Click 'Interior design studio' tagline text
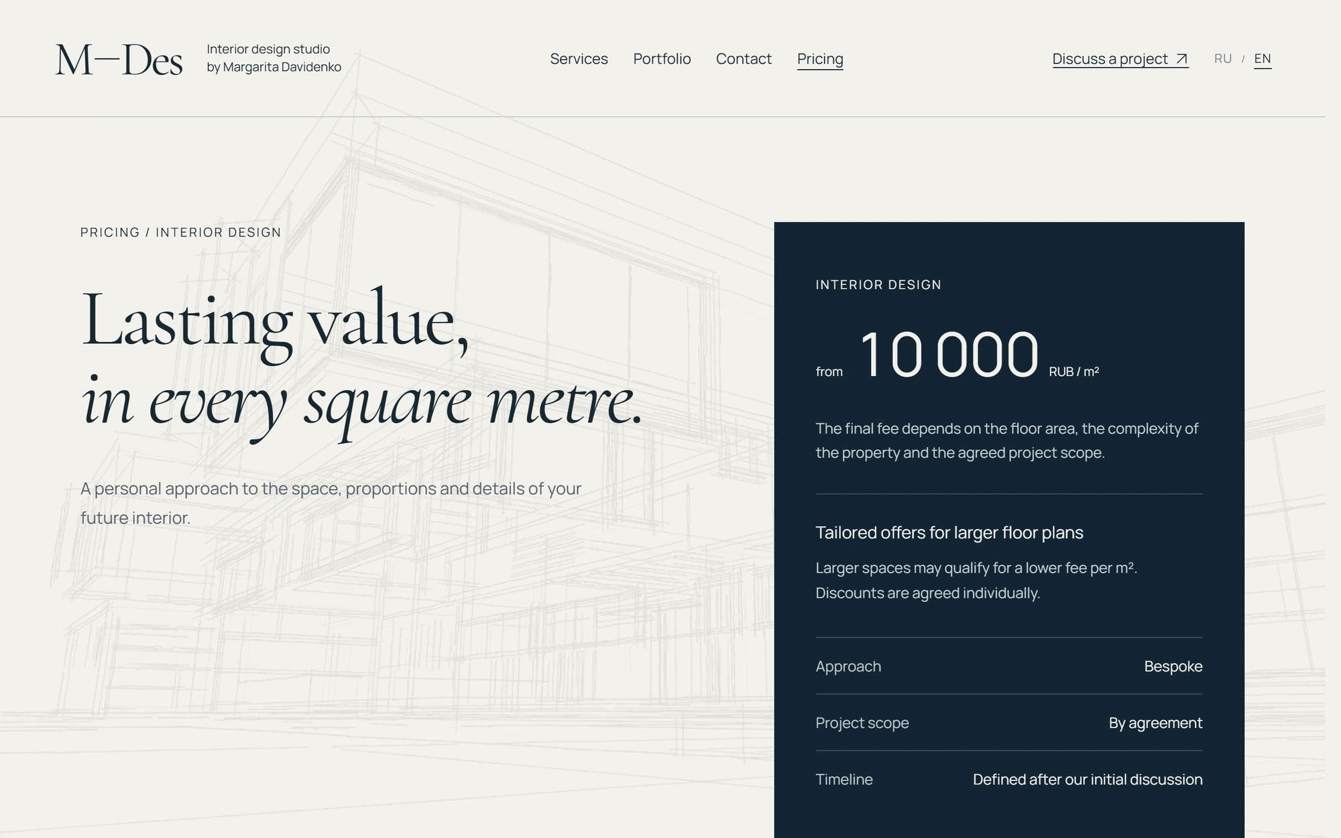1341x838 pixels. tap(268, 50)
